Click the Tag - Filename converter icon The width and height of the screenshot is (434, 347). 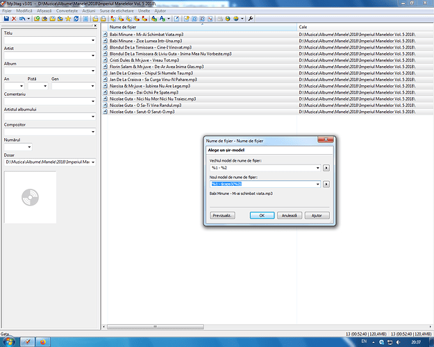pyautogui.click(x=113, y=19)
